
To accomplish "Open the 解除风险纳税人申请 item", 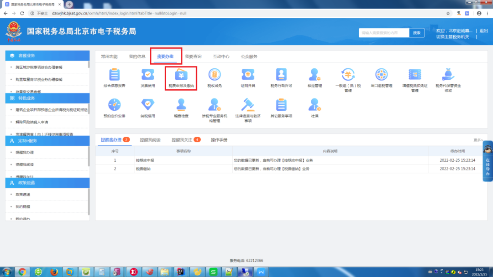I will coord(32,122).
